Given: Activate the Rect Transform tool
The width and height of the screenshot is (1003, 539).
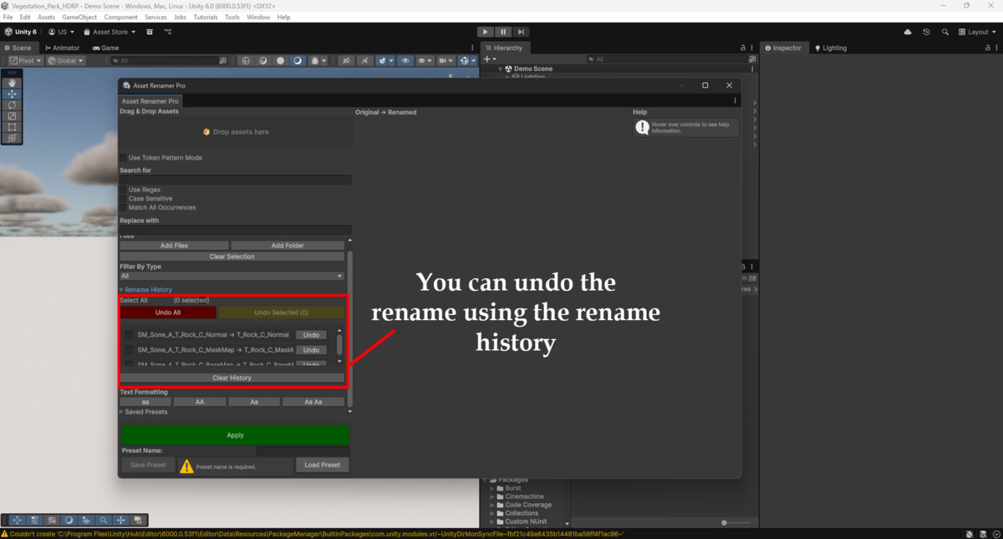Looking at the screenshot, I should (11, 126).
